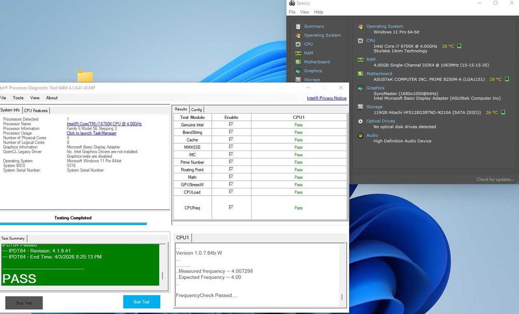Image resolution: width=519 pixels, height=314 pixels.
Task: Click the green temperature indicator next to motherboard 26 °C
Action: [507, 79]
